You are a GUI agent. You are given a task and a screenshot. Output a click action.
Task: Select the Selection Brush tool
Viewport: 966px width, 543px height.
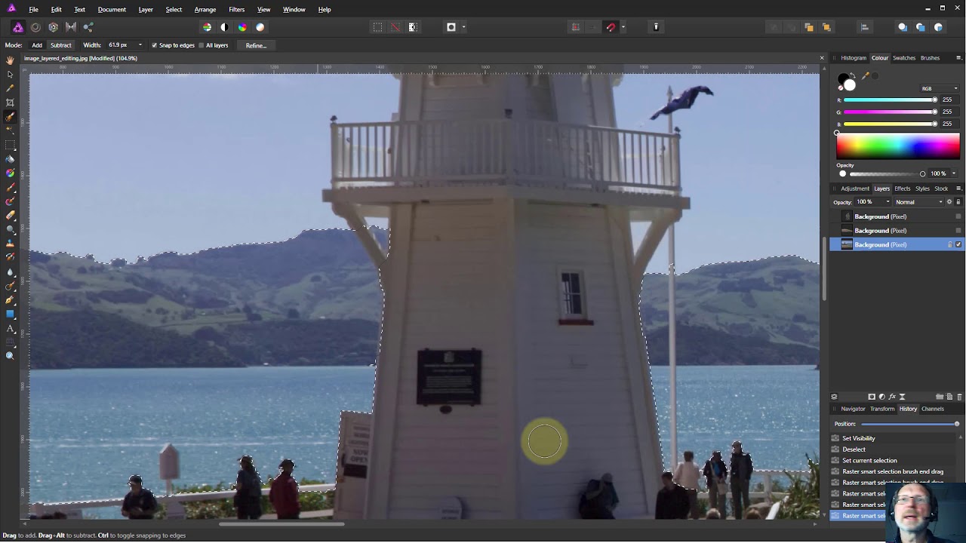click(x=10, y=117)
